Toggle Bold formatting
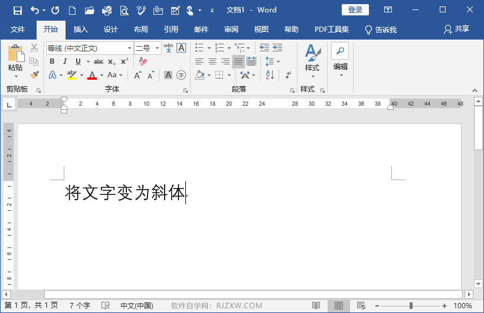This screenshot has width=484, height=313. (52, 61)
